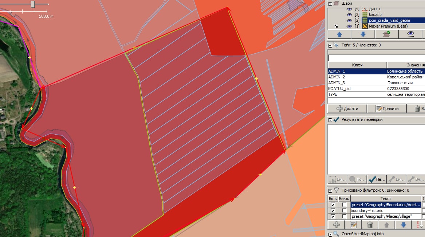Click the empty input field in the tags panel
This screenshot has height=237, width=425.
[x=377, y=58]
